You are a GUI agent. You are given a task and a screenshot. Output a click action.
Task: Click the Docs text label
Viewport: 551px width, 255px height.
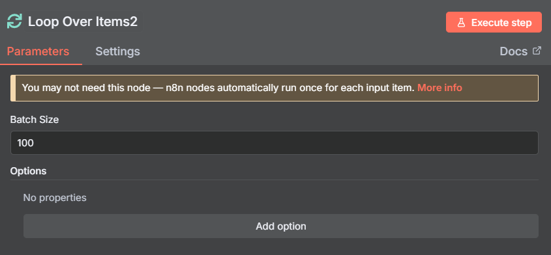514,51
